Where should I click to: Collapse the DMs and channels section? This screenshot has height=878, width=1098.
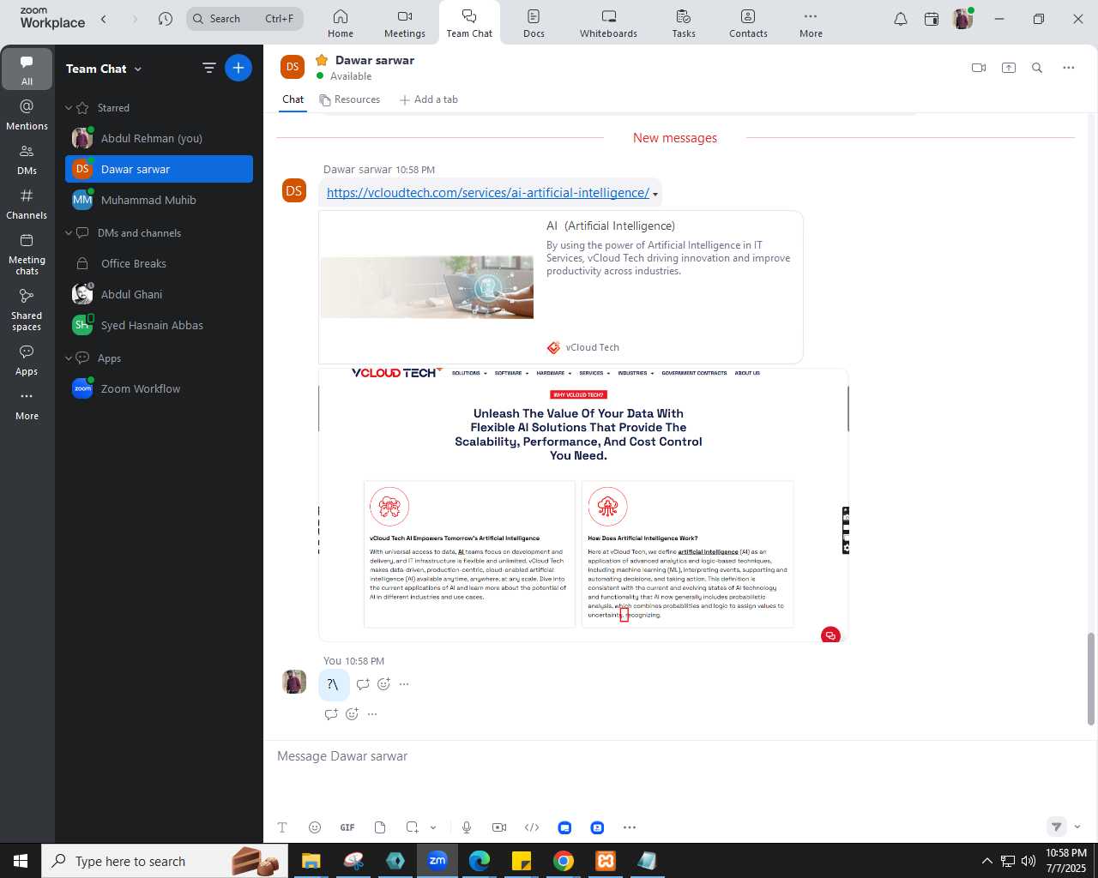point(69,233)
